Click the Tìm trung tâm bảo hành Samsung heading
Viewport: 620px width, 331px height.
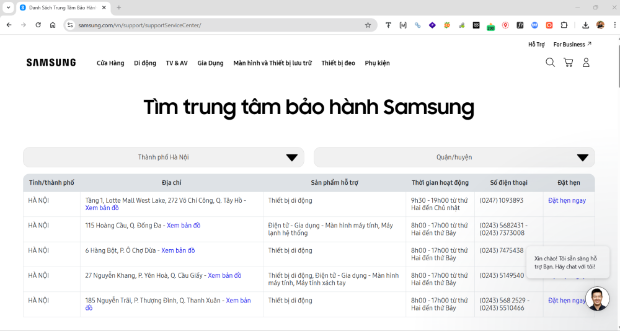(309, 107)
